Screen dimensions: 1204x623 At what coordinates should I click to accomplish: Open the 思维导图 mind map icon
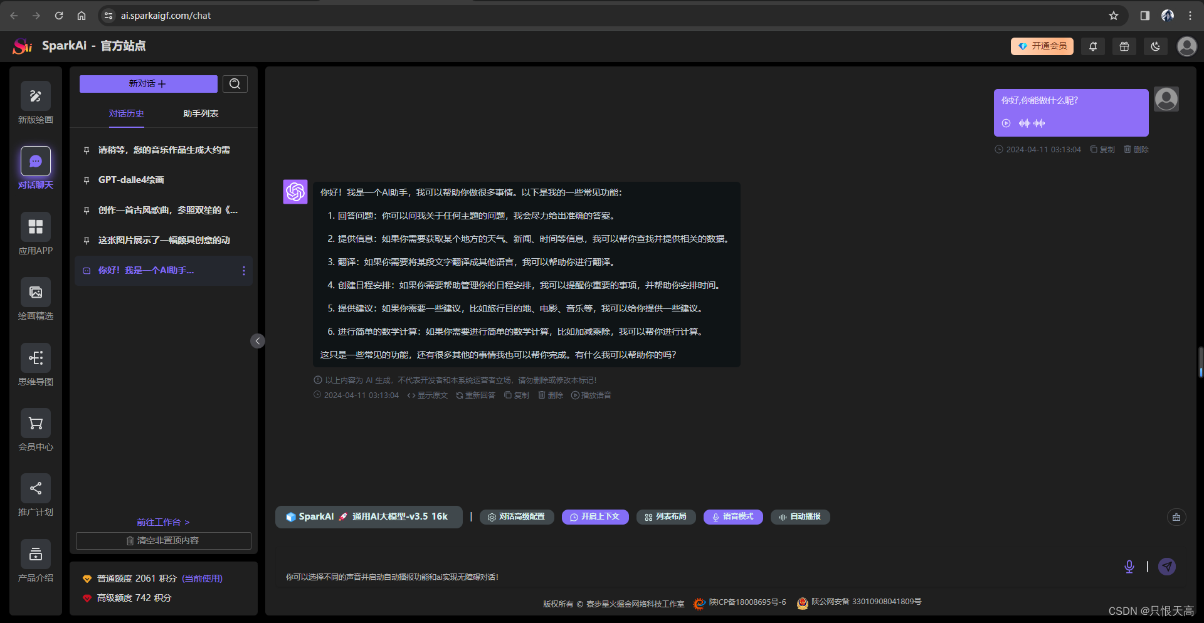click(36, 358)
